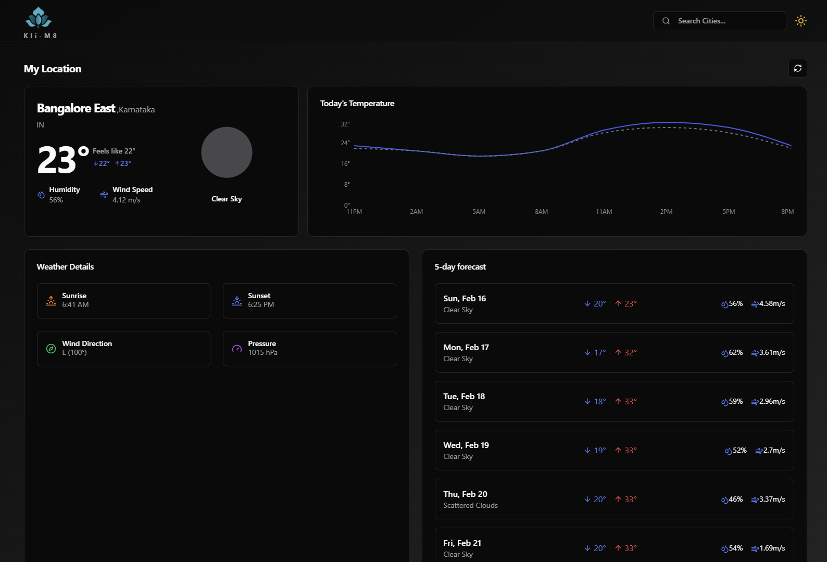Click the Weather Details heading

(65, 266)
